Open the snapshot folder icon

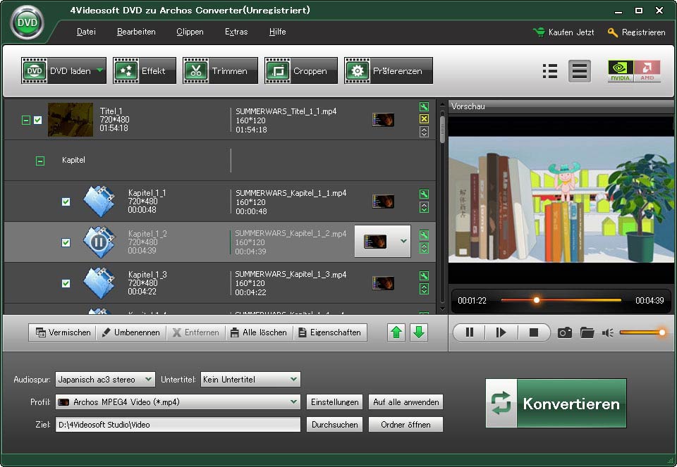tap(587, 332)
